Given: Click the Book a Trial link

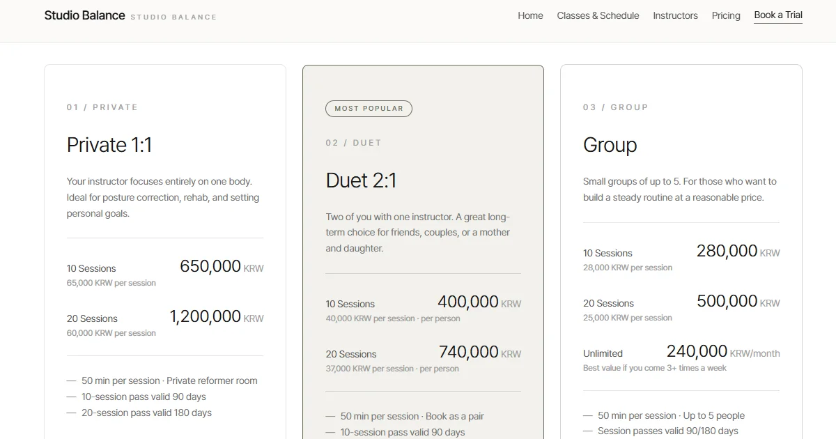Looking at the screenshot, I should tap(778, 15).
